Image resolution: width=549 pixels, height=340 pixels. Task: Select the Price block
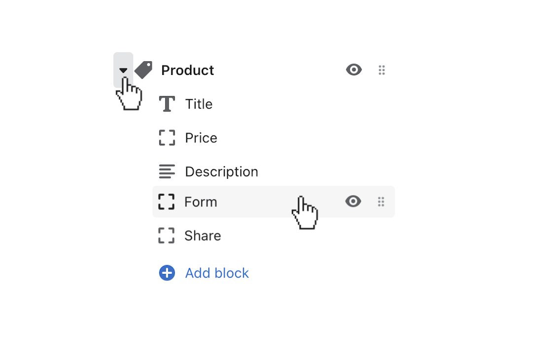click(x=201, y=137)
